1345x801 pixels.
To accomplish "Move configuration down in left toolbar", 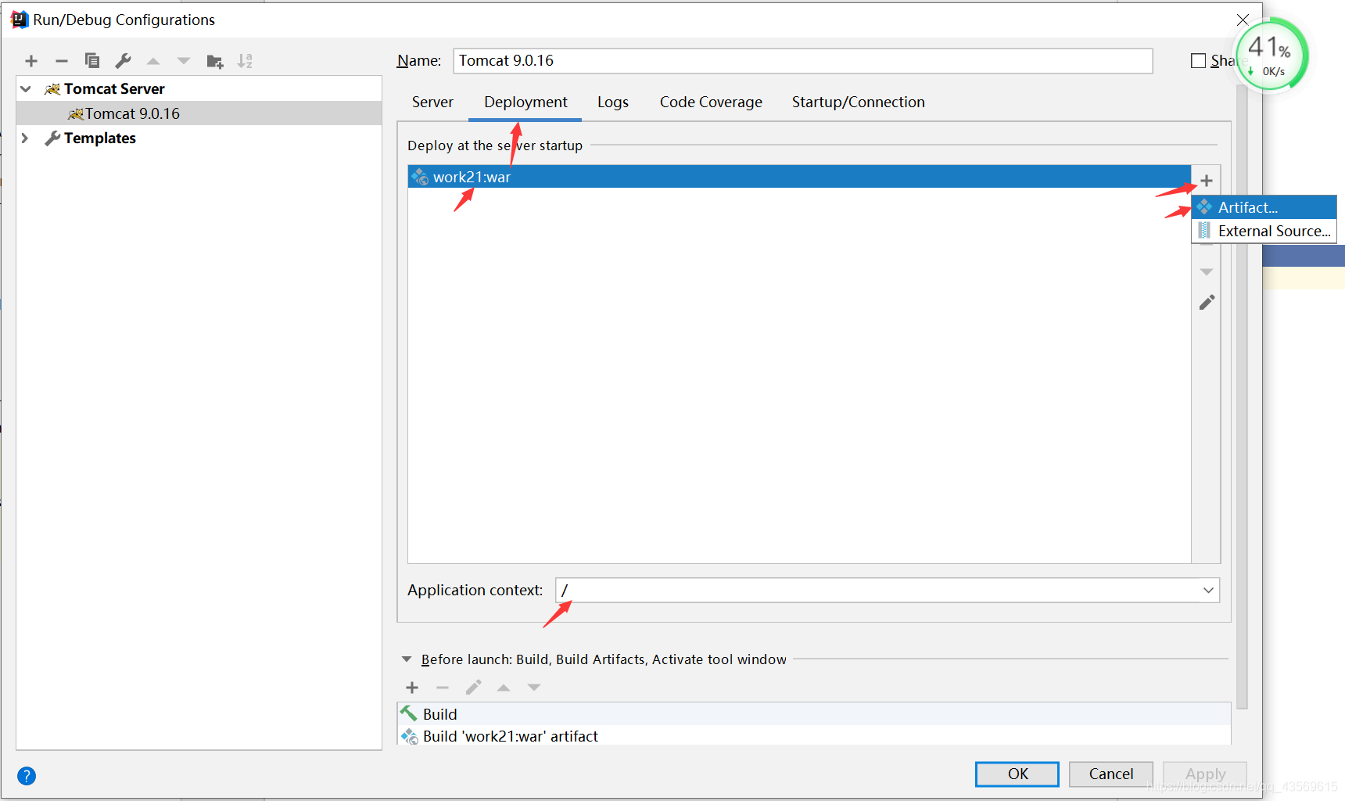I will [x=184, y=61].
